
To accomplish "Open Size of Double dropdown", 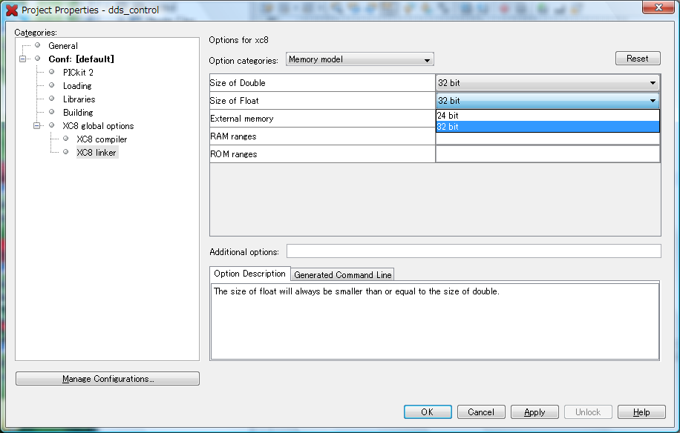I will (548, 83).
